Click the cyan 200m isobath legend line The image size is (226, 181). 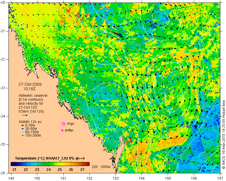[97, 169]
